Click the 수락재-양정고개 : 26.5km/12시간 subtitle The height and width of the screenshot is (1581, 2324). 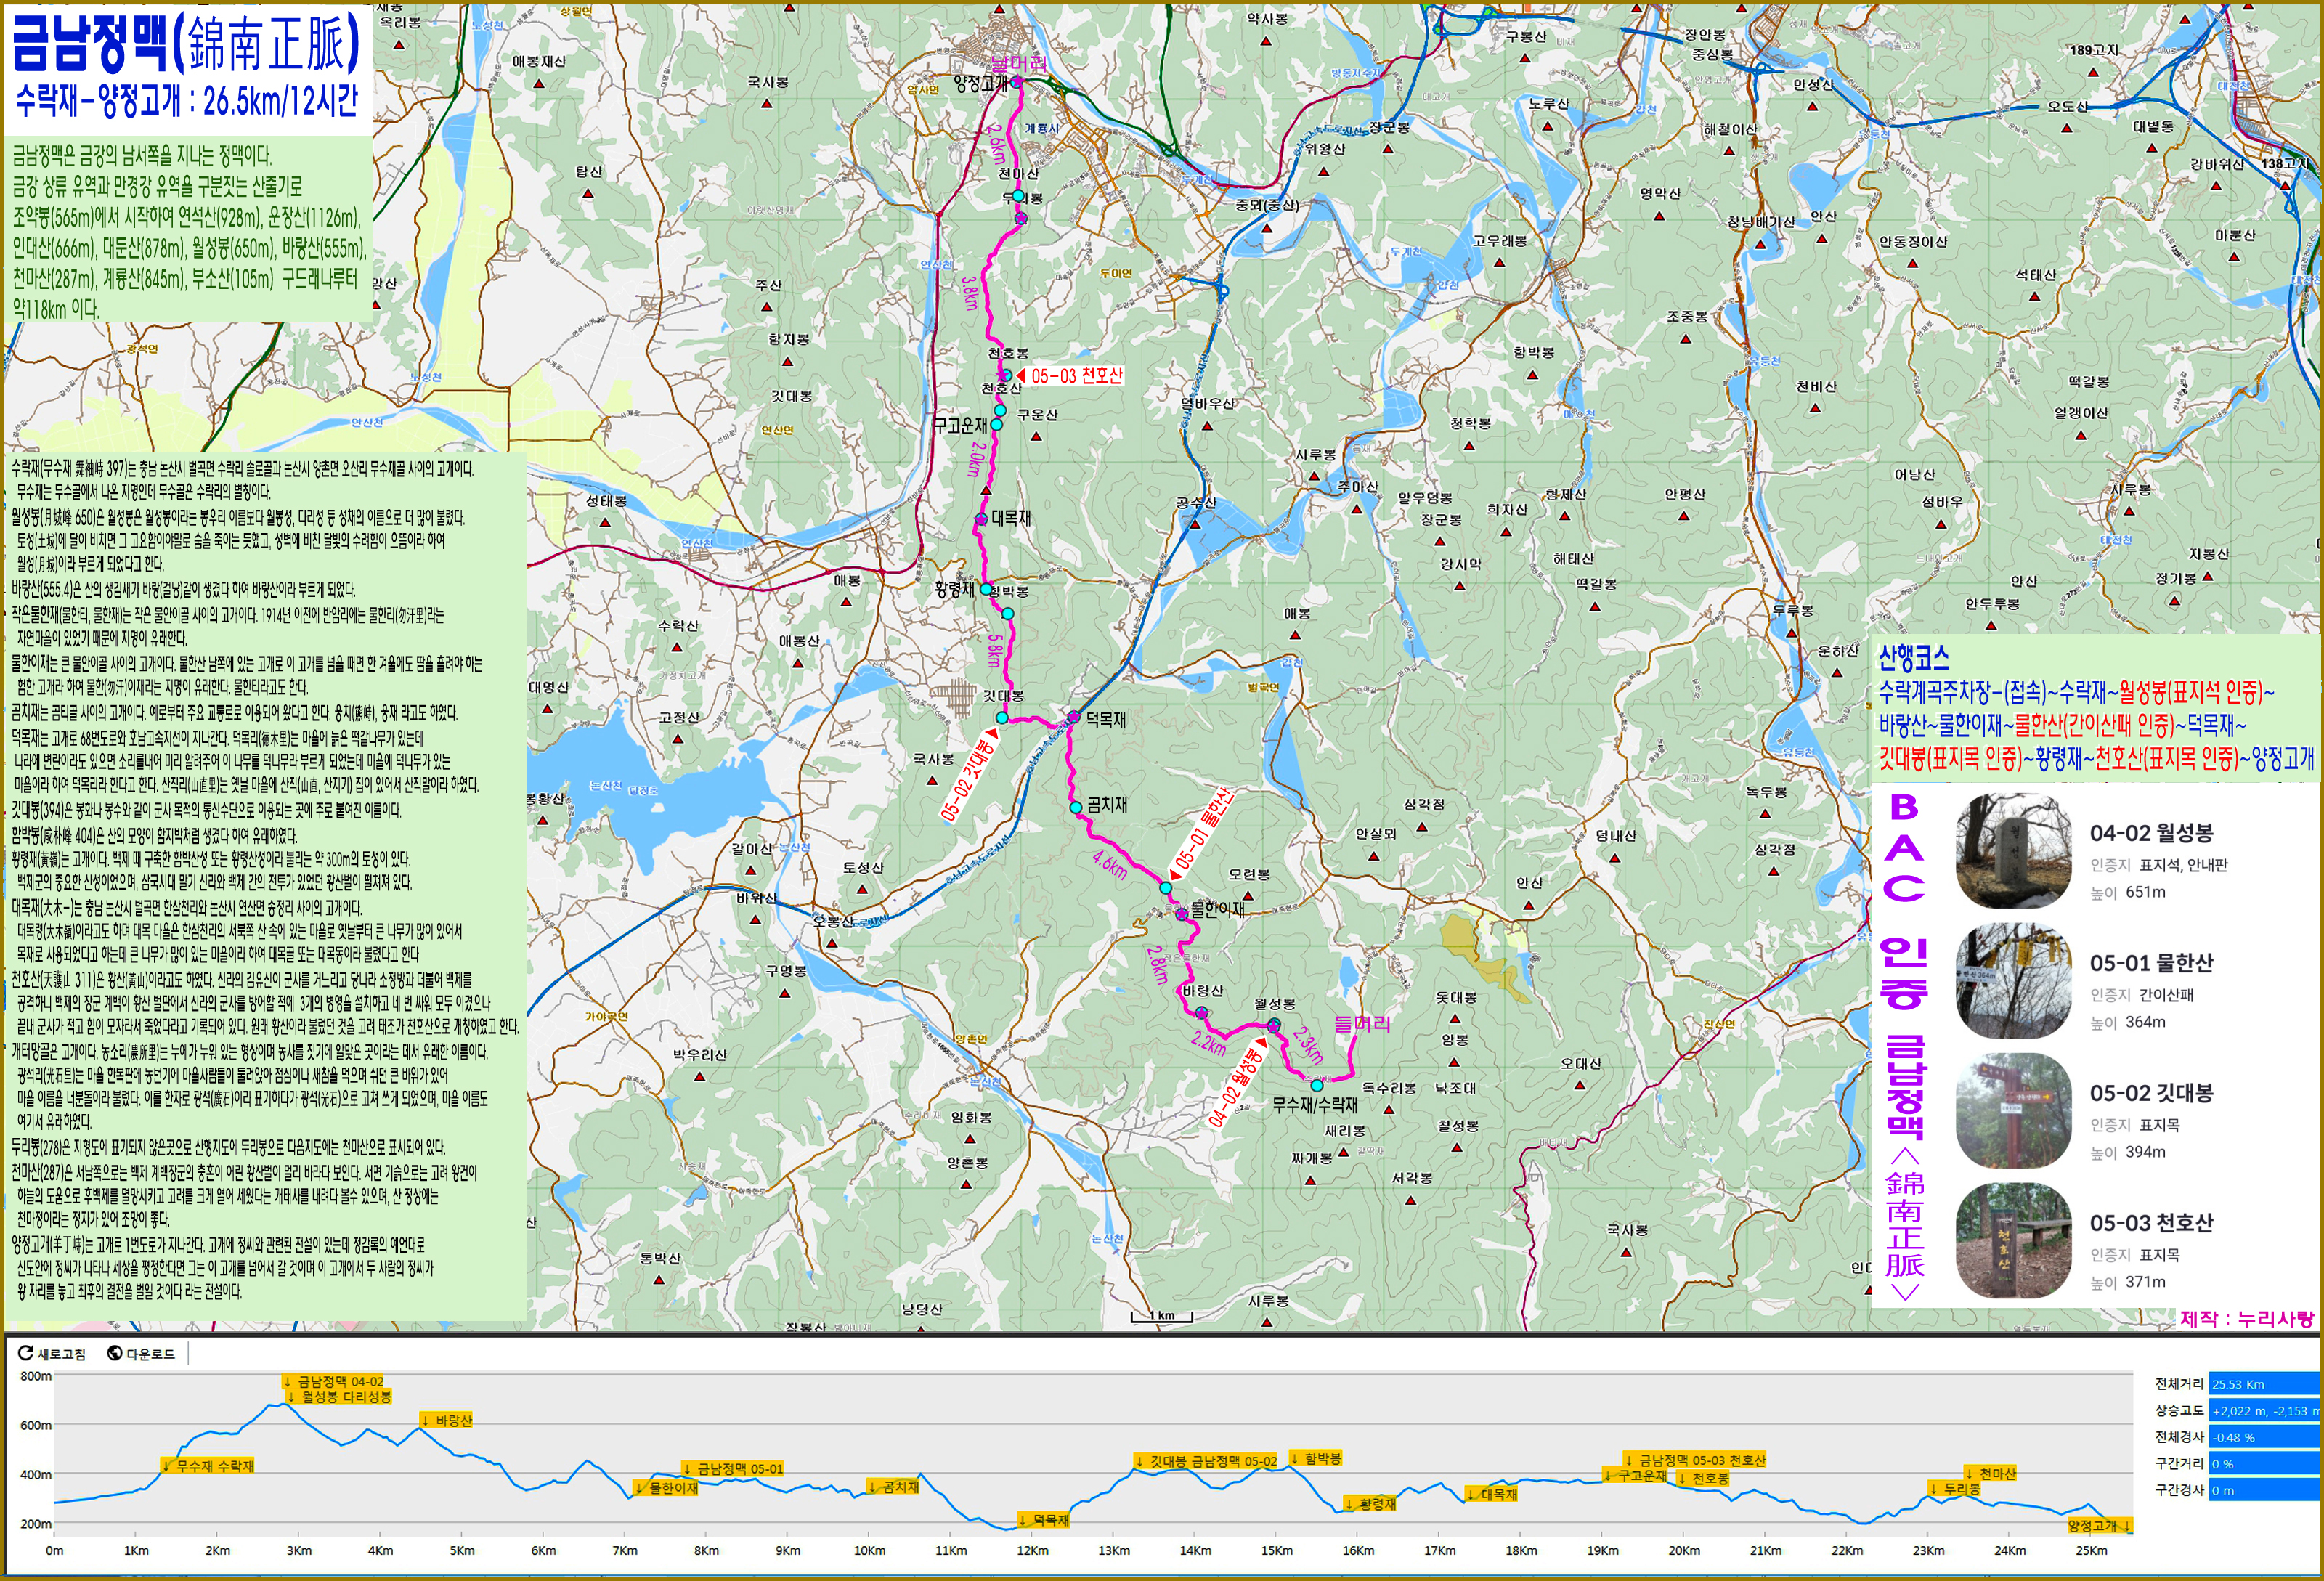coord(186,101)
